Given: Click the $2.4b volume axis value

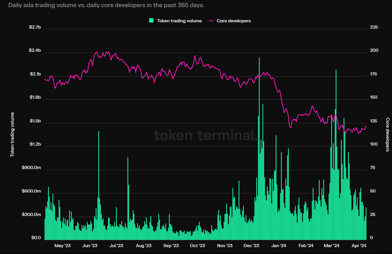Looking at the screenshot, I should pyautogui.click(x=35, y=50).
